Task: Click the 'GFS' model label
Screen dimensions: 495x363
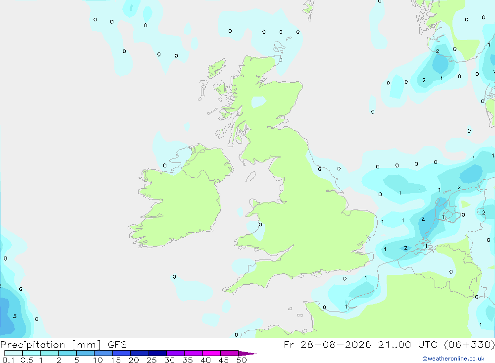Action: pos(117,344)
